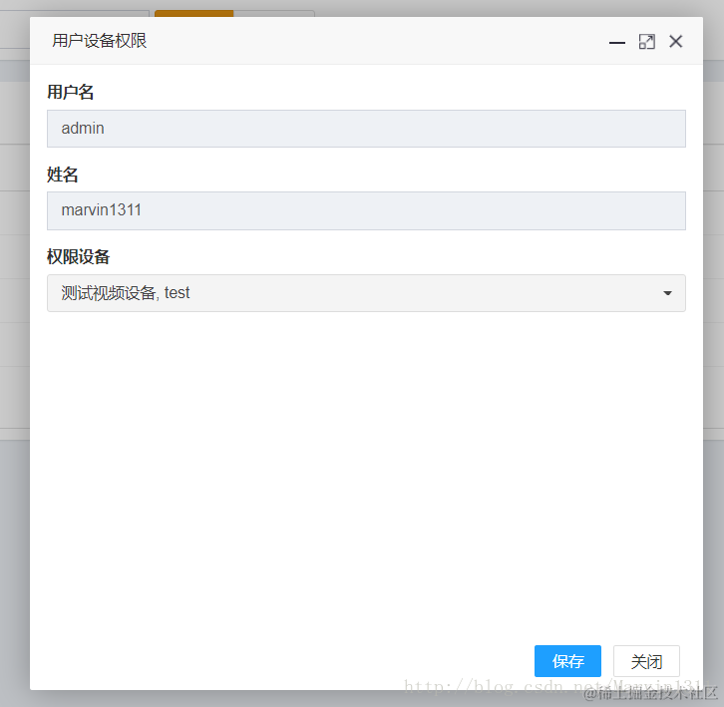Image resolution: width=724 pixels, height=707 pixels.
Task: Click the 姓名 field containing marvin1311
Action: point(366,210)
